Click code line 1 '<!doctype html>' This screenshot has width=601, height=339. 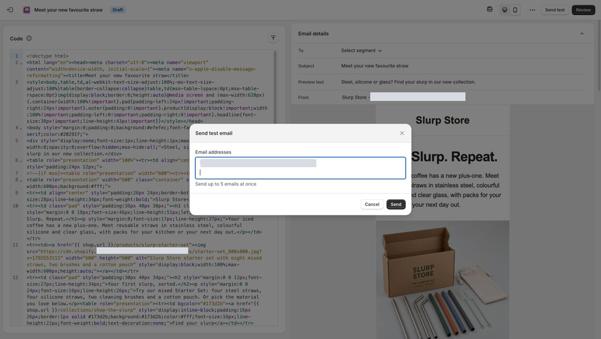(48, 56)
